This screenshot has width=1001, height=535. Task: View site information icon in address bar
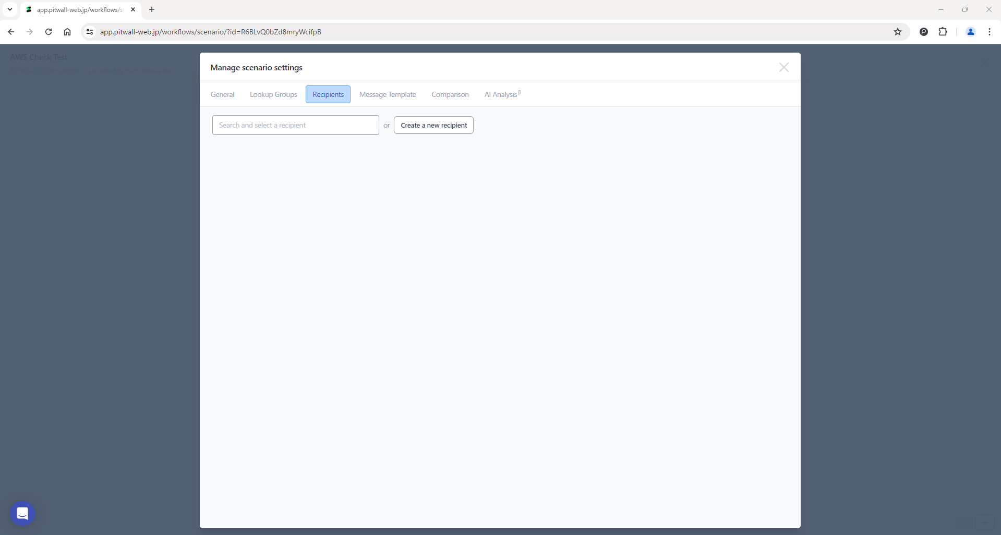tap(90, 32)
